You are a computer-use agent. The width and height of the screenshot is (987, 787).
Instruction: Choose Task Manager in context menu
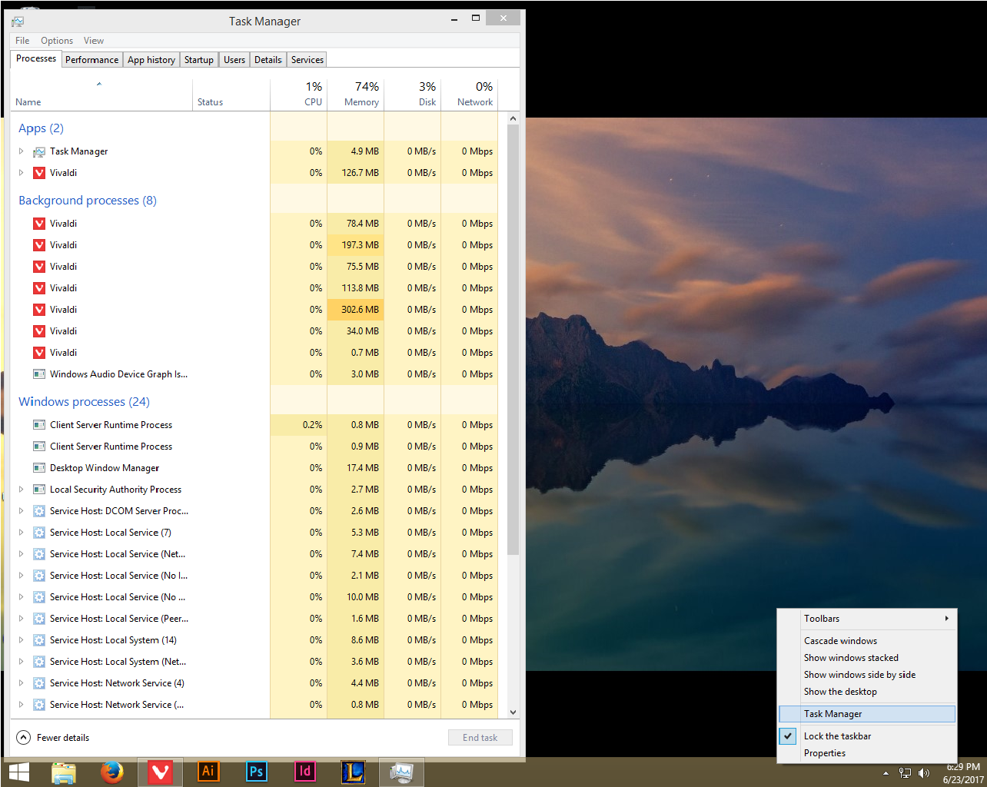pos(867,714)
